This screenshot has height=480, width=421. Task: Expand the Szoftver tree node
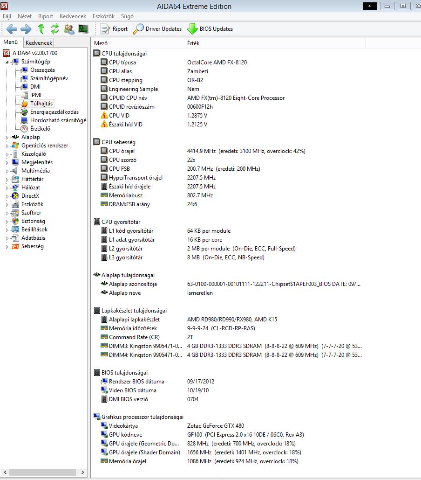click(x=7, y=213)
